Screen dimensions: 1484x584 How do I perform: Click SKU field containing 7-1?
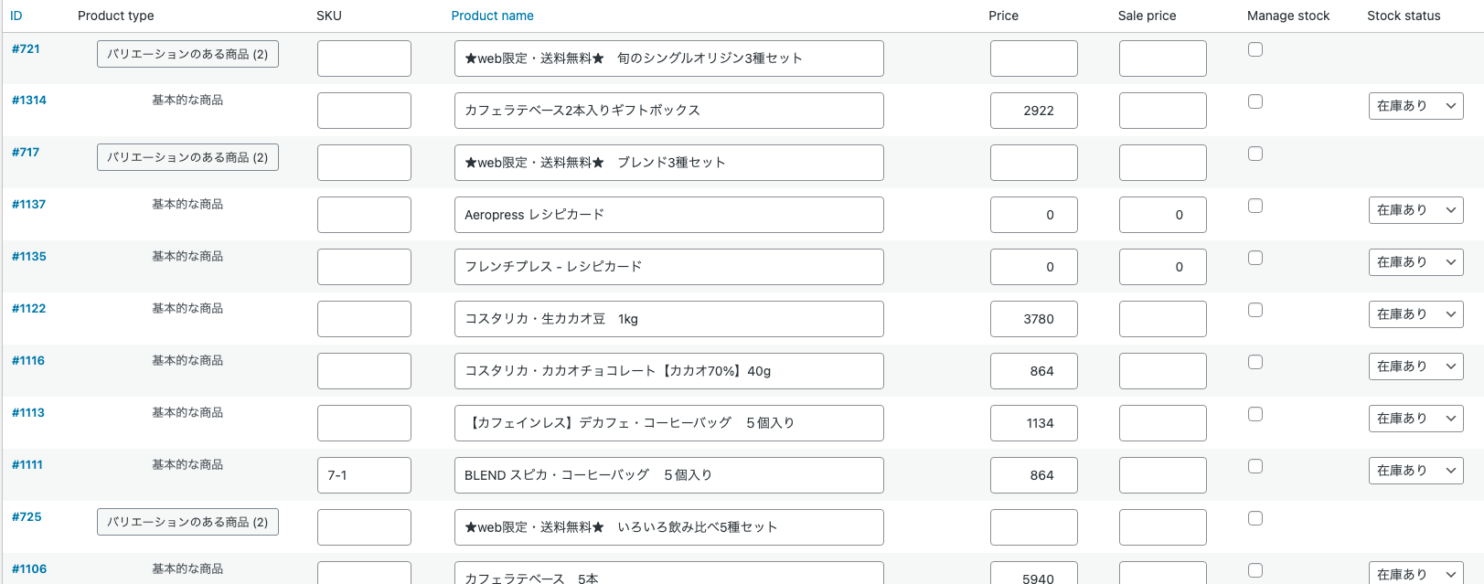pos(364,475)
